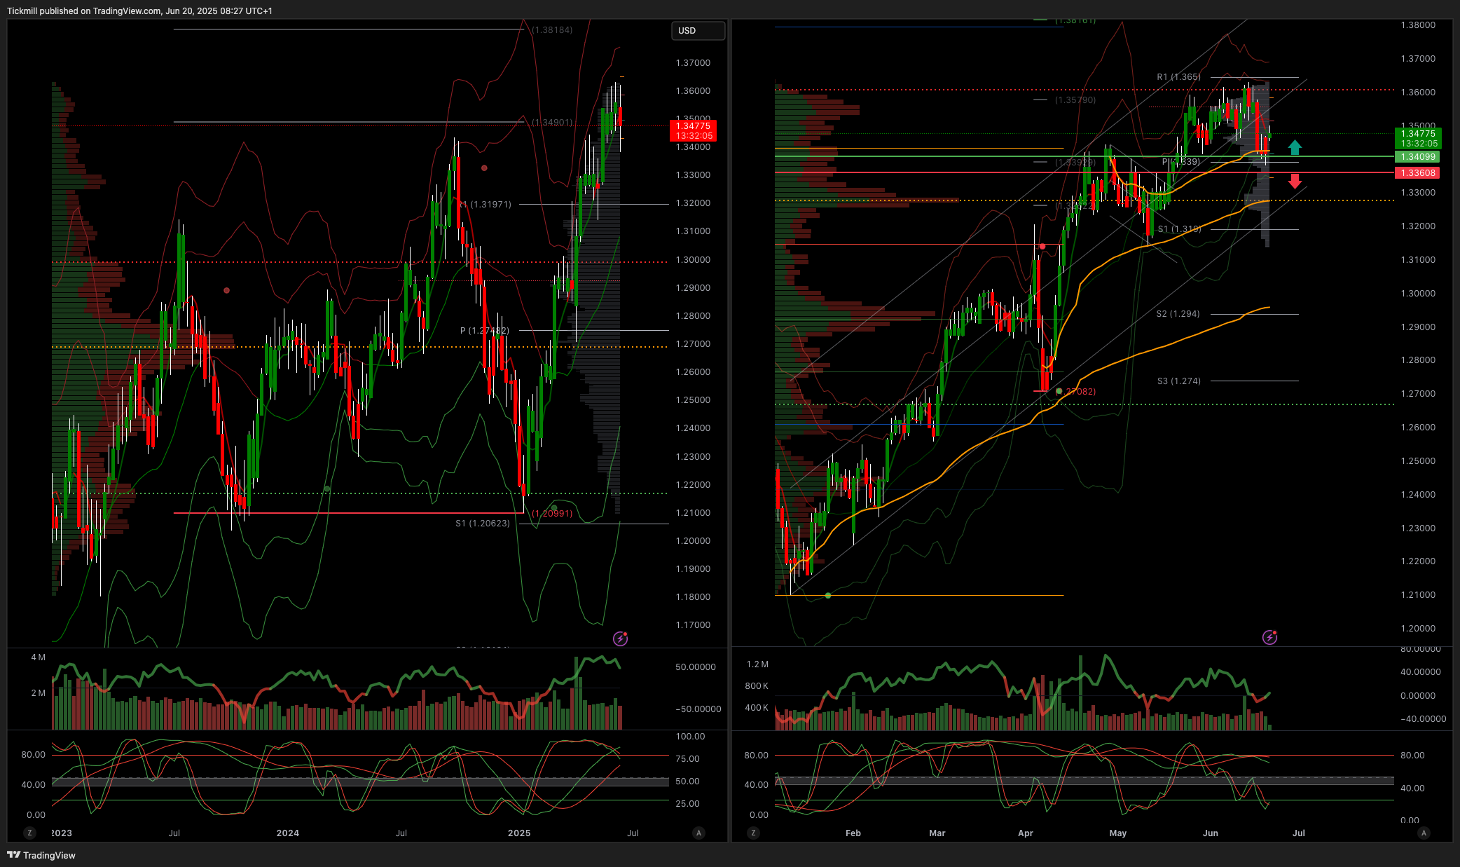Click the green 1.34775 price label on right chart
1460x867 pixels.
point(1419,138)
